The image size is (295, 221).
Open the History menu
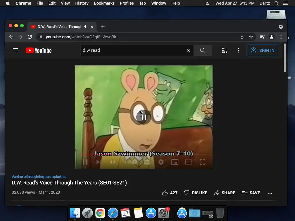click(82, 3)
